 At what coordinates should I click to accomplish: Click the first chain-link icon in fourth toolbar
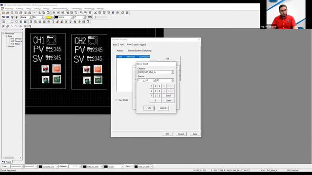(x=3, y=26)
